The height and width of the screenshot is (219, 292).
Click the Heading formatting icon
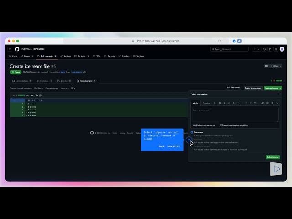coord(215,103)
